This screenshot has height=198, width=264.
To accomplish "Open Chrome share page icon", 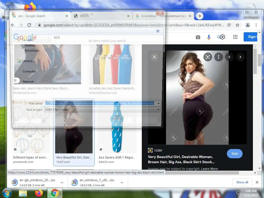I will point(229,25).
